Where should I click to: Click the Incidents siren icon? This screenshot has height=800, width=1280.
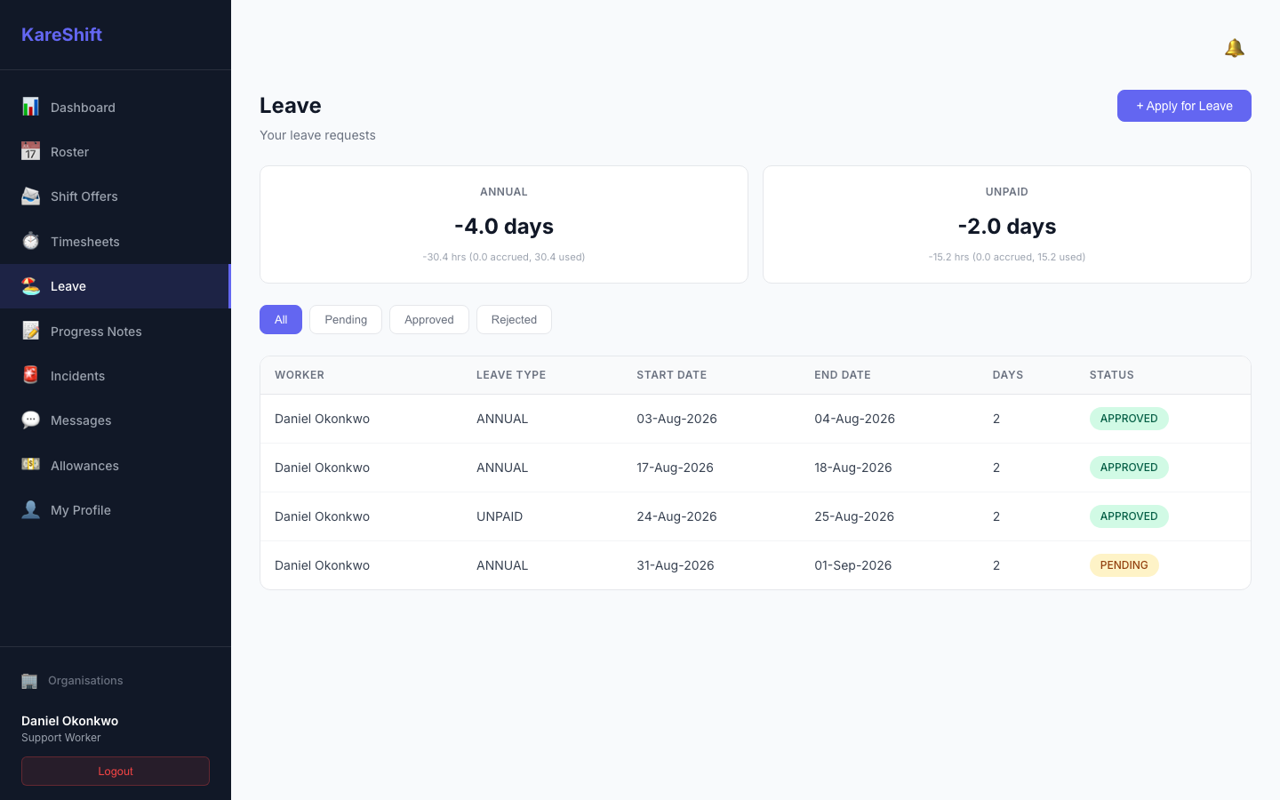[30, 375]
